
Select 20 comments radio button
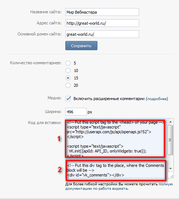68,85
